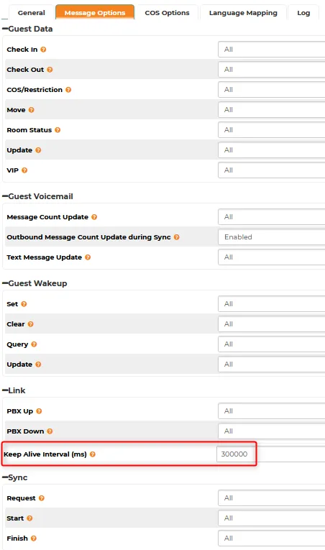Open the Wakeup Clear dropdown

pyautogui.click(x=271, y=324)
